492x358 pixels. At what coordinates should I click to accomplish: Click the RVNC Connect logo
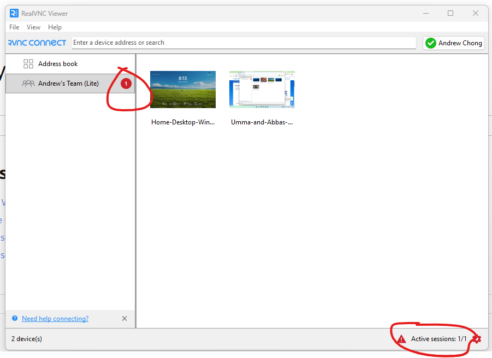click(37, 43)
